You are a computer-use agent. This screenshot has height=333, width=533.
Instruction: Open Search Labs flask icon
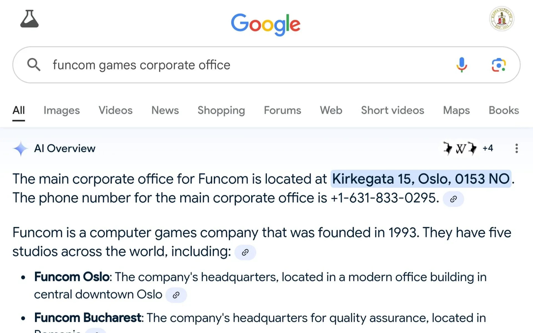click(x=29, y=19)
